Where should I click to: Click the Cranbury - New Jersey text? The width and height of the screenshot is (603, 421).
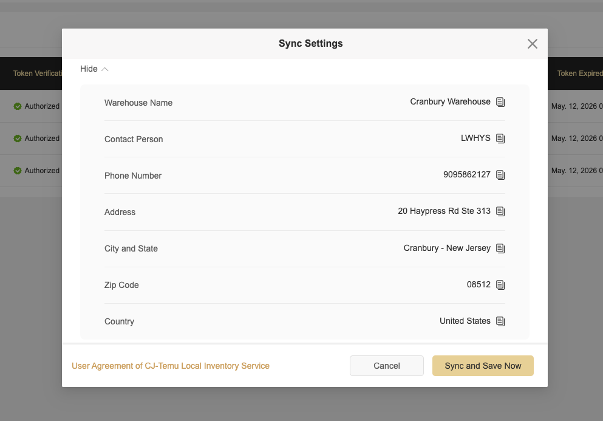447,248
